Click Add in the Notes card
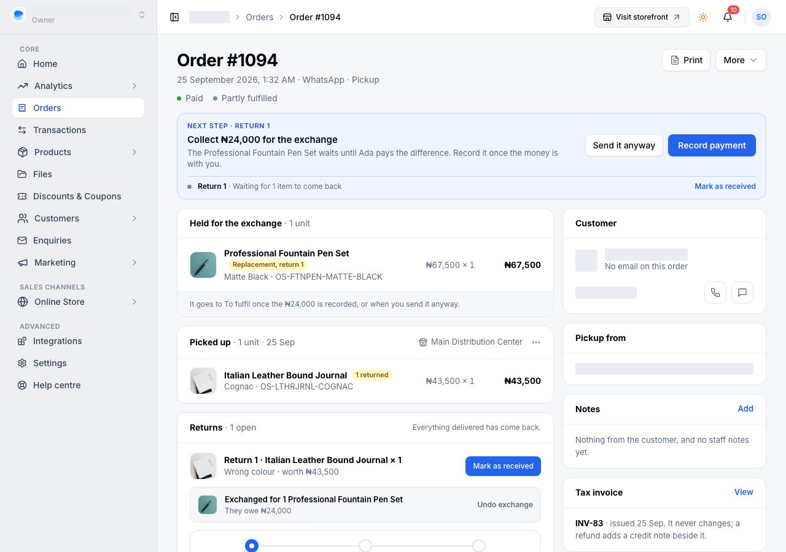The image size is (786, 552). pos(745,408)
